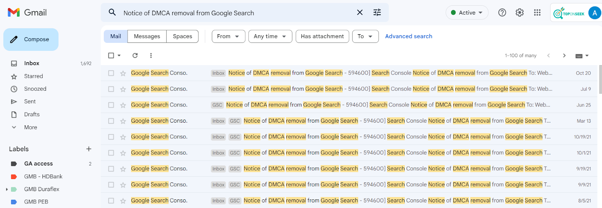Open the Any time filter dropdown

click(270, 36)
